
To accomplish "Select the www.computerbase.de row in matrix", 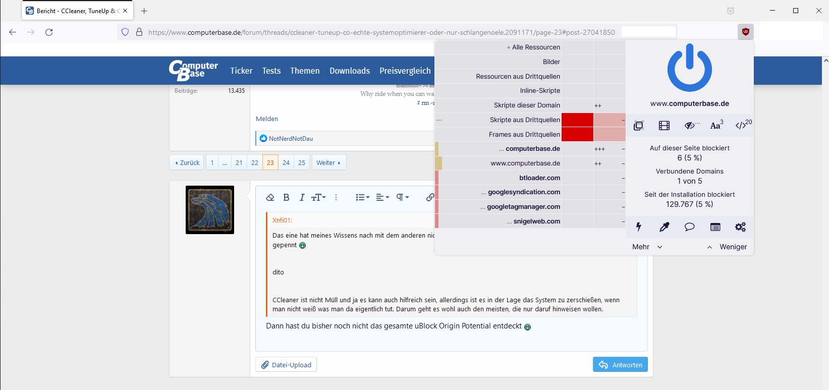I will (498, 163).
